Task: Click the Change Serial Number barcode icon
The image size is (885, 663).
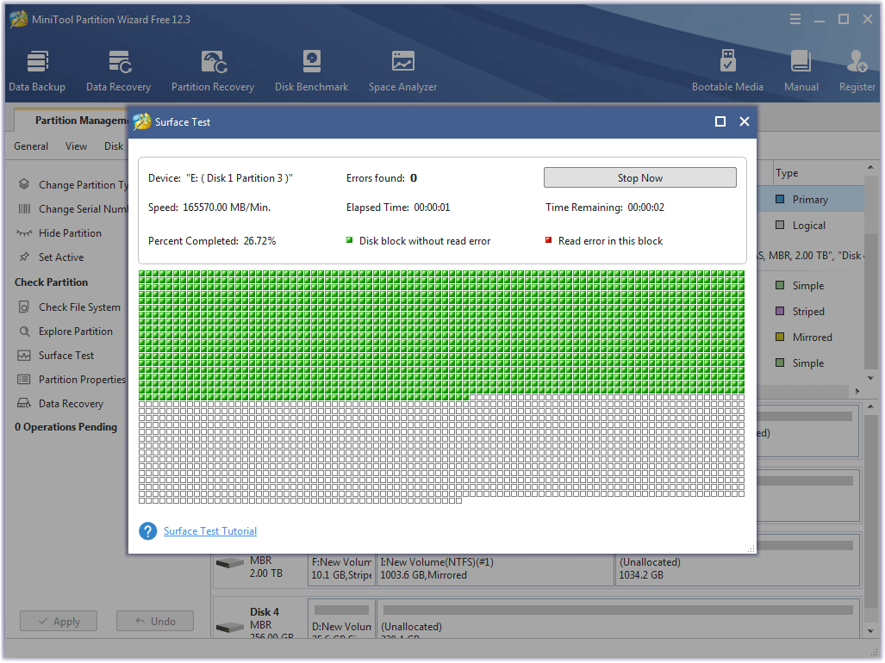Action: 24,208
